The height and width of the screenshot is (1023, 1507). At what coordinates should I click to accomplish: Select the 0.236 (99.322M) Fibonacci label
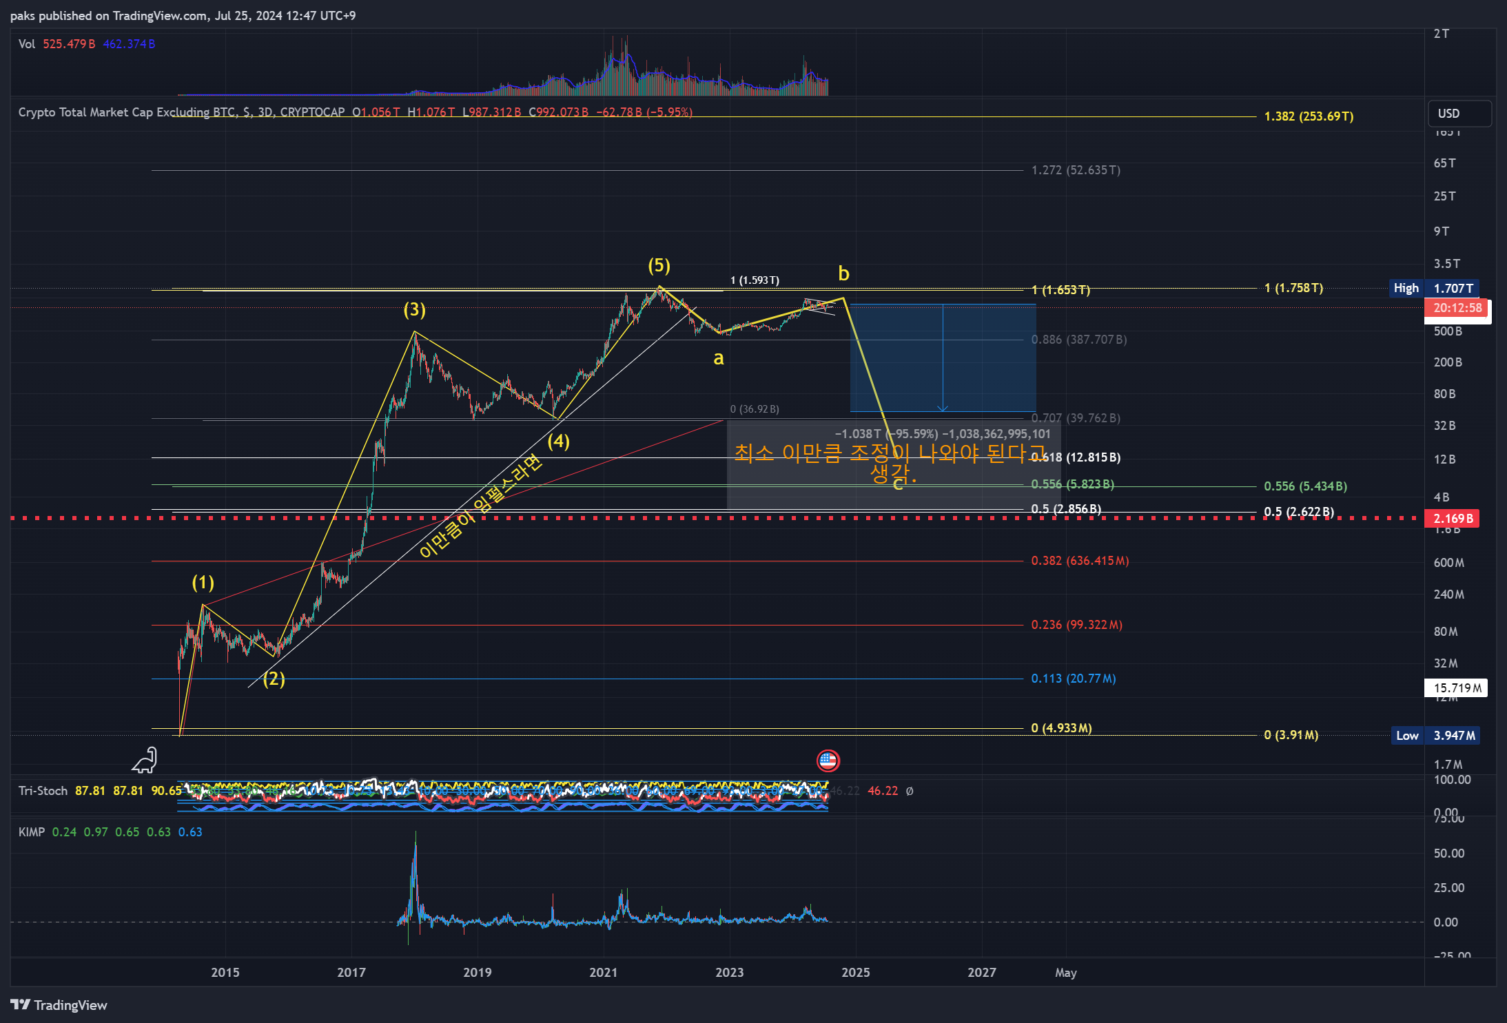tap(1076, 625)
